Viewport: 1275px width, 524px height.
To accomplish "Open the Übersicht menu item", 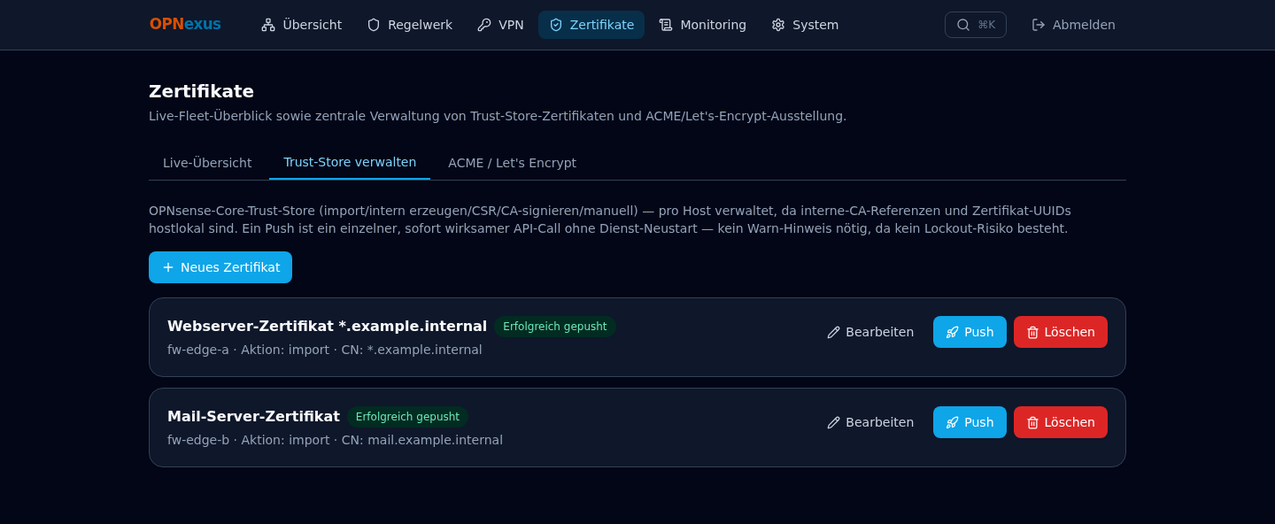I will click(x=301, y=25).
